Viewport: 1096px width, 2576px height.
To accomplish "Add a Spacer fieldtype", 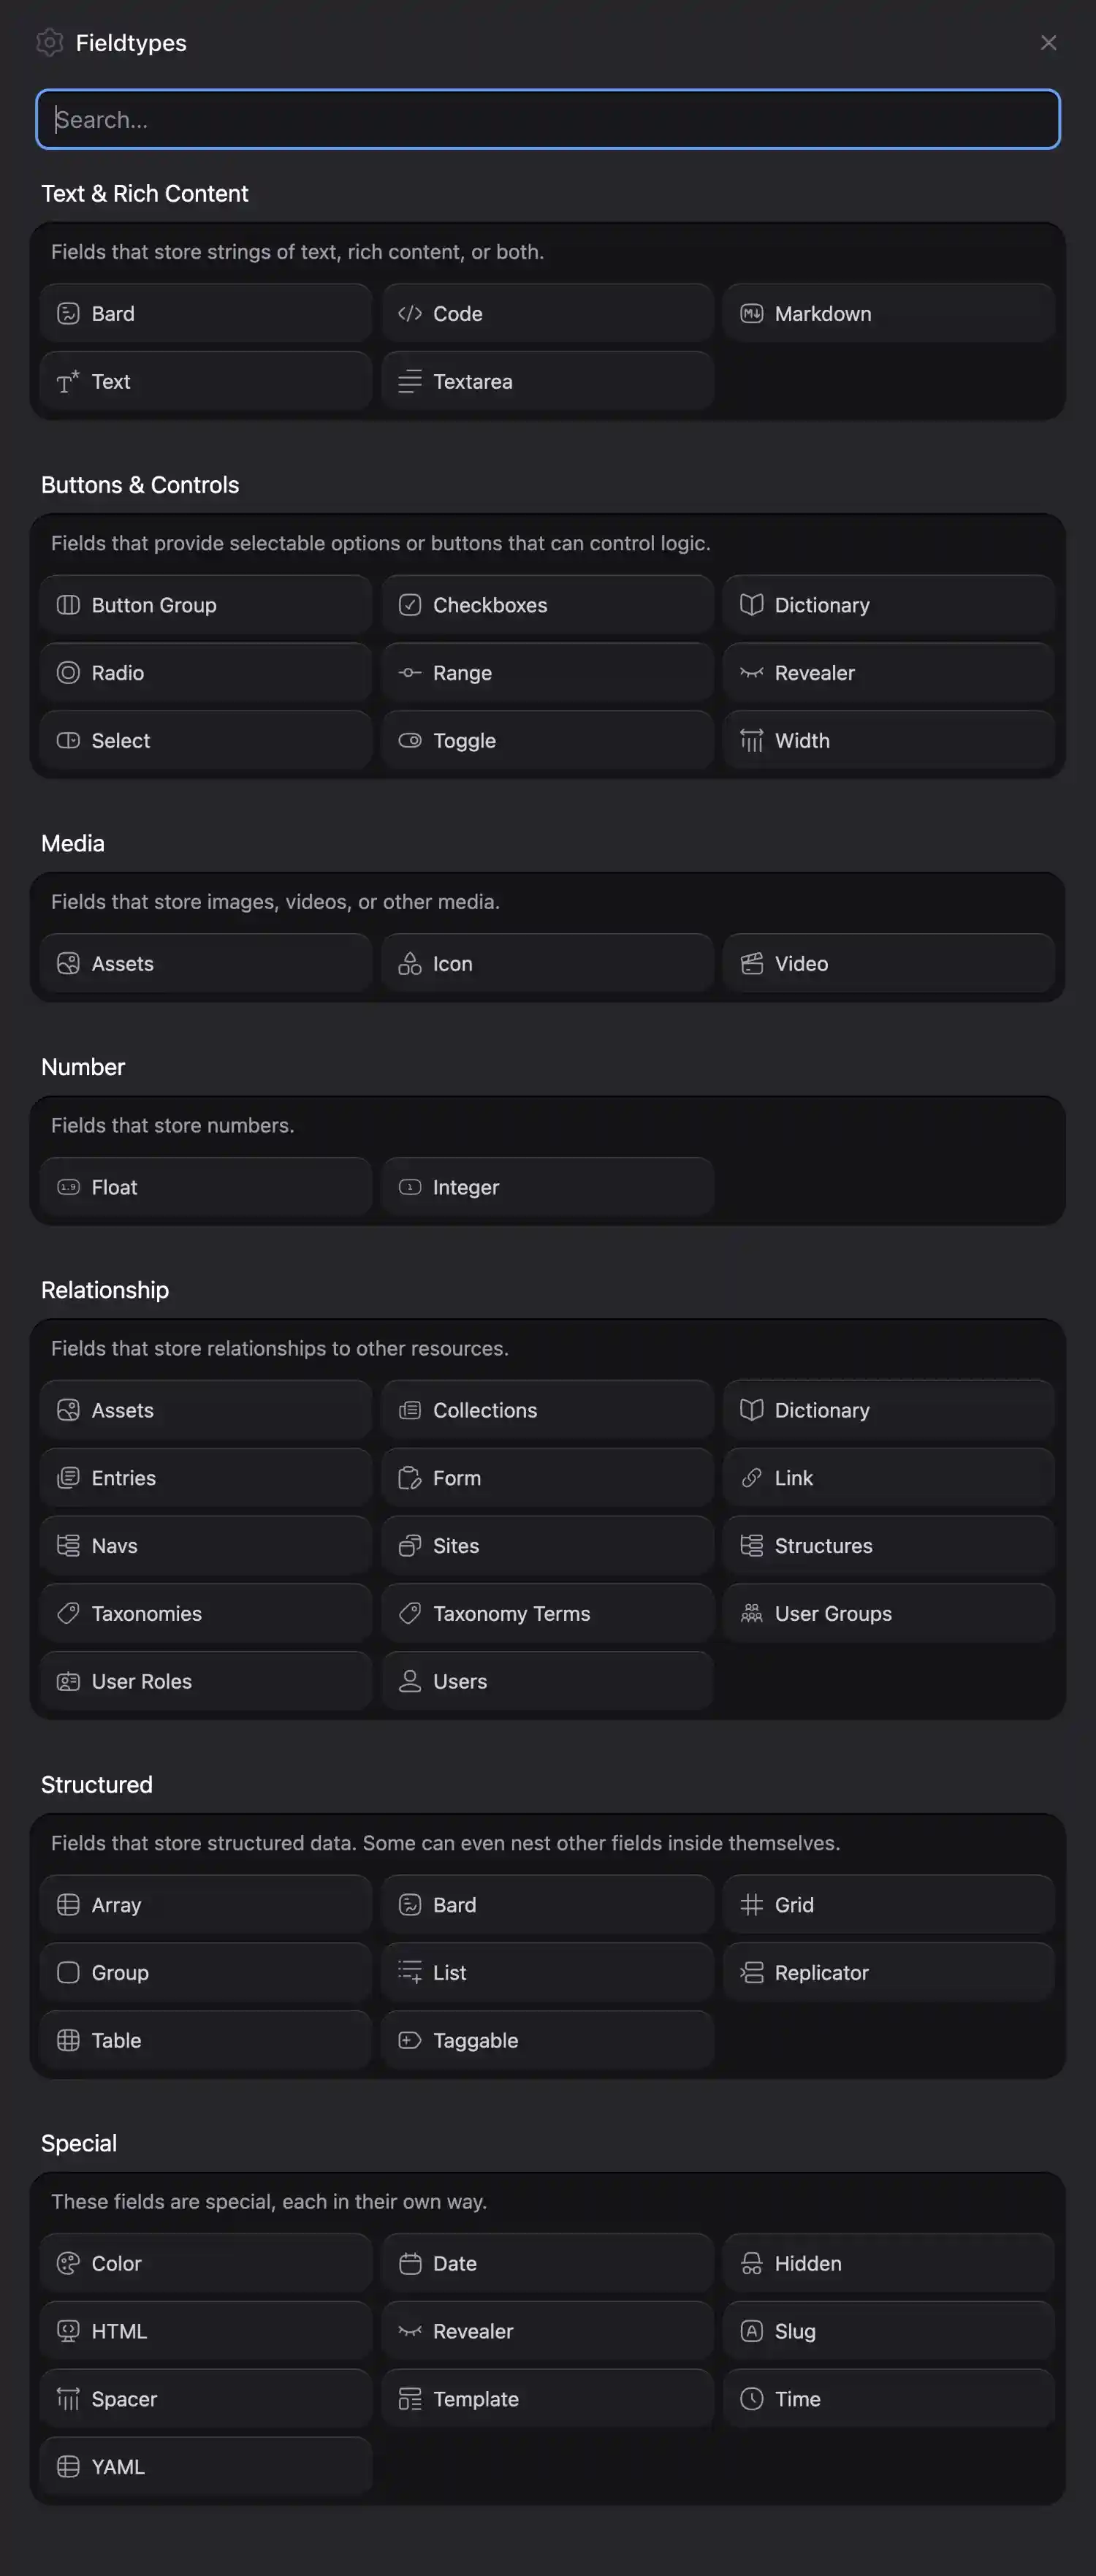I will pyautogui.click(x=206, y=2400).
